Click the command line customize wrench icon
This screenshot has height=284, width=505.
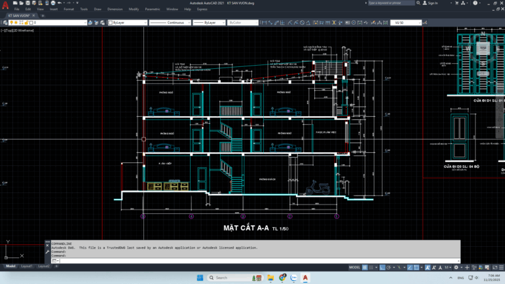pos(48,251)
